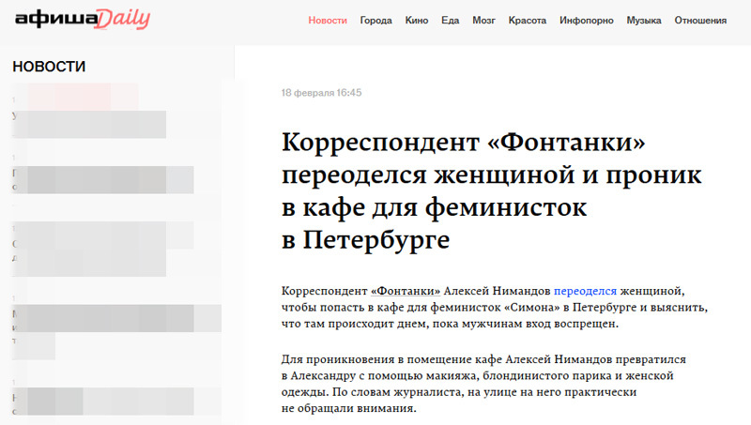Select the Музыка menu item
Screen dimensions: 751x425
644,21
